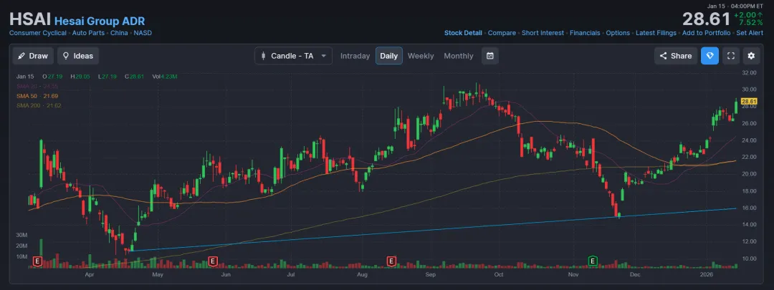
Task: Click the Vol 4.23M readout
Action: coord(164,77)
